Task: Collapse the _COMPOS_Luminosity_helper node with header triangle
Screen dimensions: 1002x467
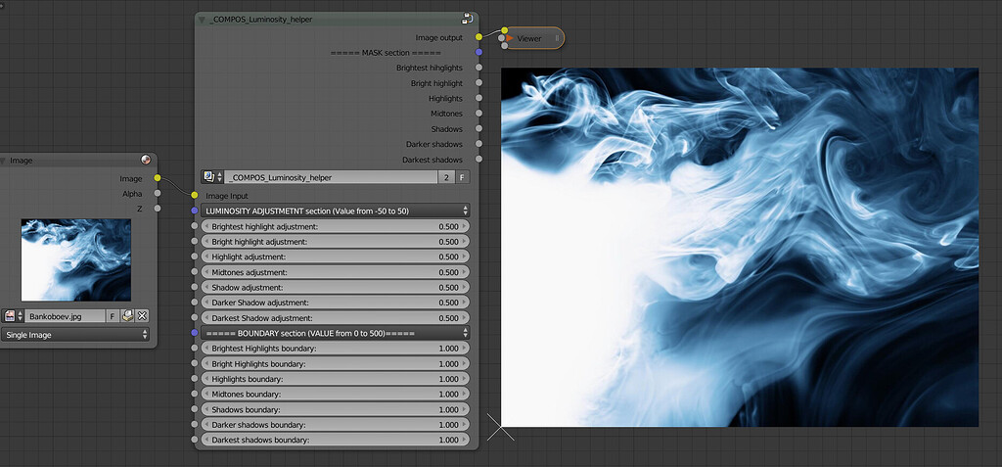Action: (x=202, y=20)
